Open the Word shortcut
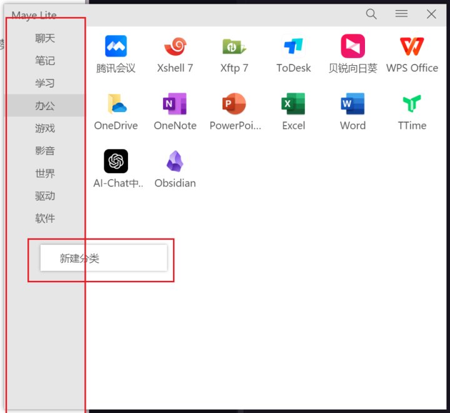450x413 pixels. pos(352,104)
